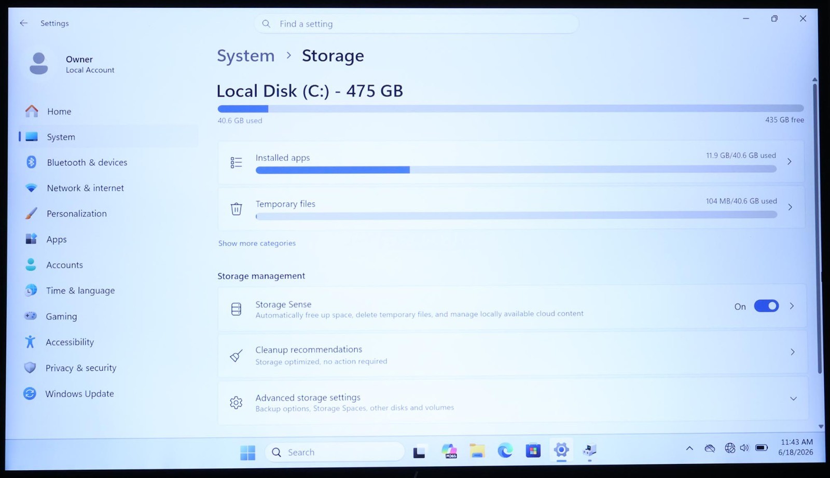Click the back arrow in Settings

[x=23, y=23]
